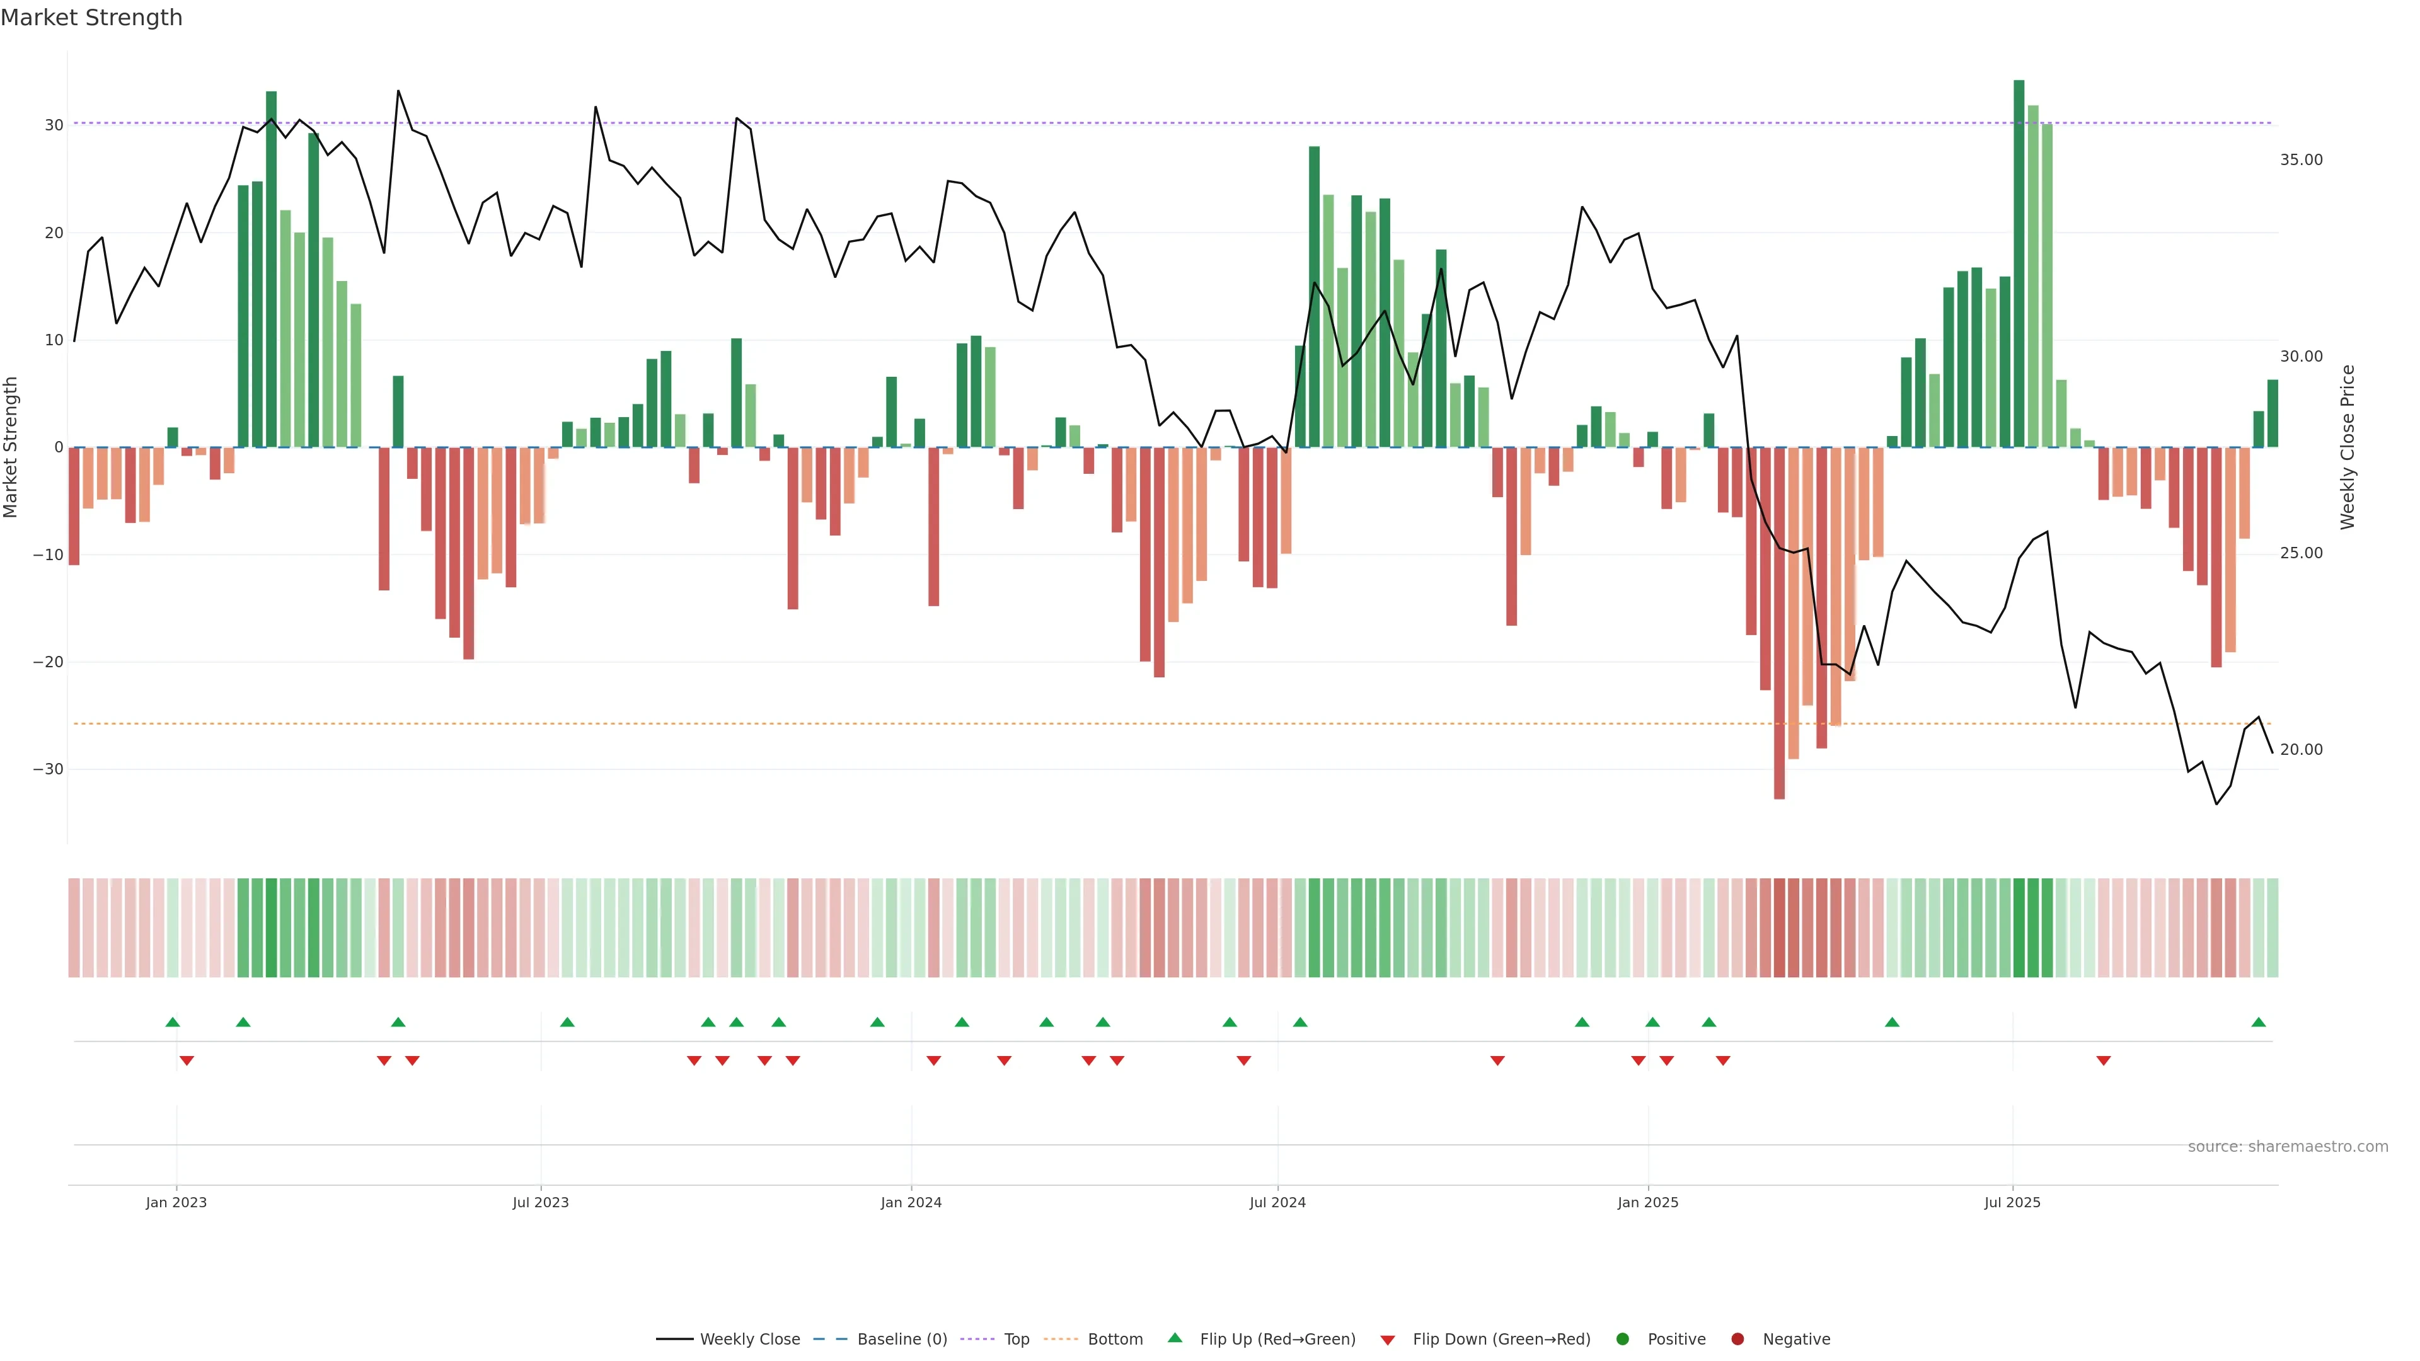Click the Flip Down red triangle legend icon
The width and height of the screenshot is (2420, 1361).
tap(1388, 1340)
